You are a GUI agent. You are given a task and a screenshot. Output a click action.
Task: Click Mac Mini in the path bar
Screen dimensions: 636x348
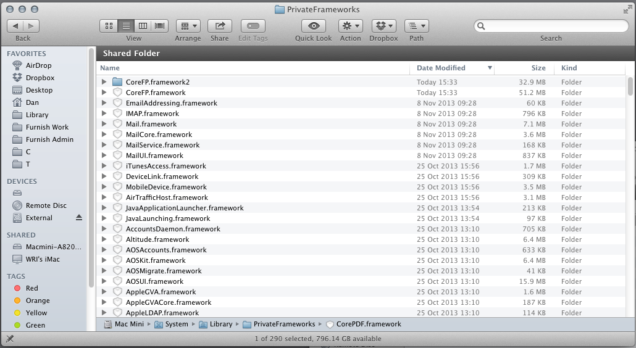124,324
